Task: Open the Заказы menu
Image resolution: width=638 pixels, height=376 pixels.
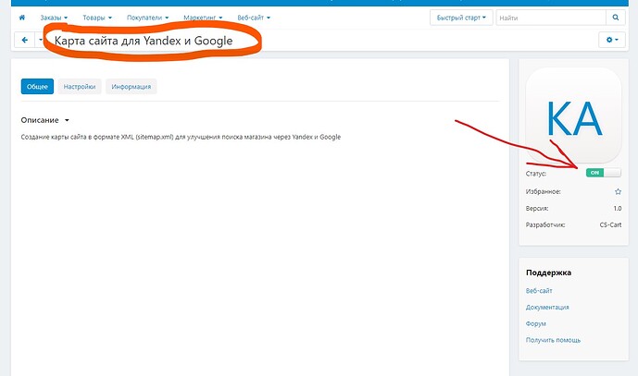Action: (x=54, y=18)
